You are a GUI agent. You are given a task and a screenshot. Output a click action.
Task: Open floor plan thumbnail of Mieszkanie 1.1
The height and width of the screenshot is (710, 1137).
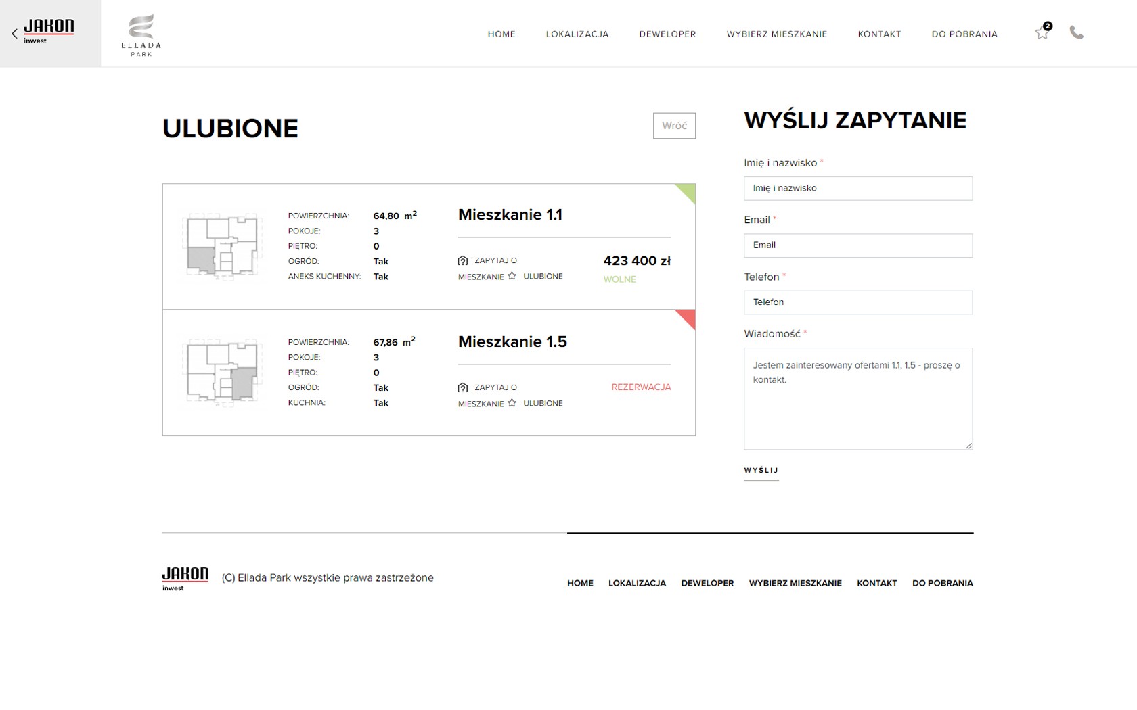[x=222, y=244]
